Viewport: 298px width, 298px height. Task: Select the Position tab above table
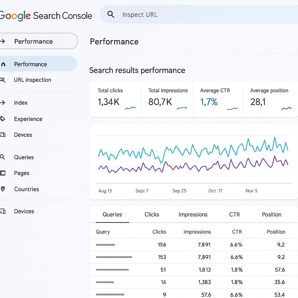(x=272, y=214)
